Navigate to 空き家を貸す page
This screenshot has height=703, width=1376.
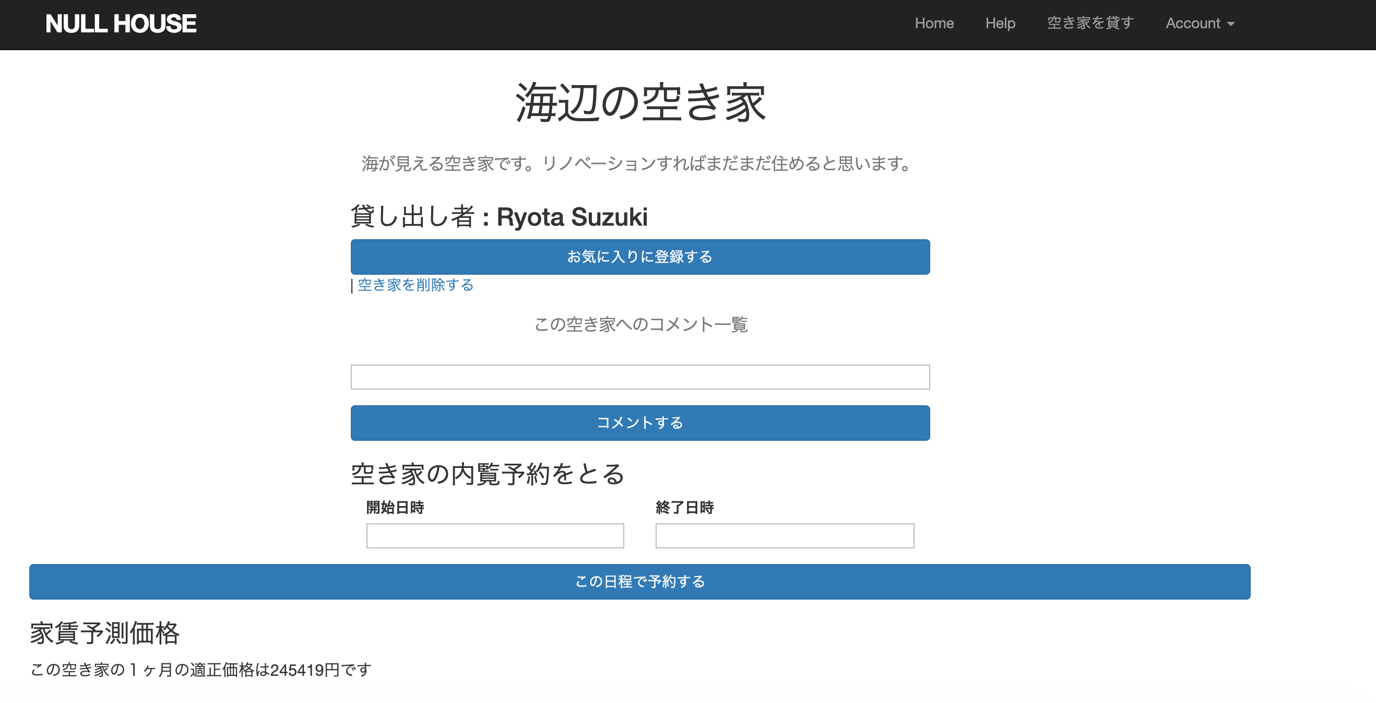click(1089, 24)
